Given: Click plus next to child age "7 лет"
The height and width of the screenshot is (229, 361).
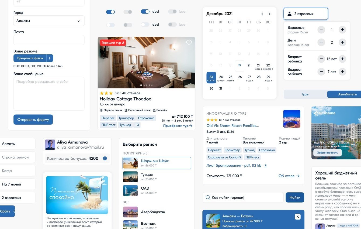Looking at the screenshot, I should [x=342, y=72].
